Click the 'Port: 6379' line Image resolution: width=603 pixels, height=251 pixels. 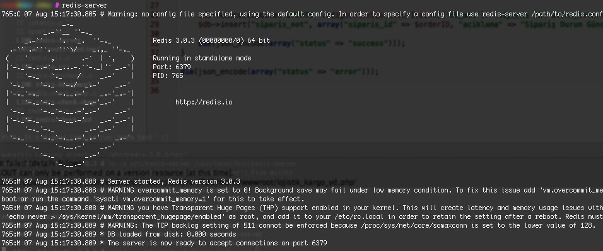point(172,67)
